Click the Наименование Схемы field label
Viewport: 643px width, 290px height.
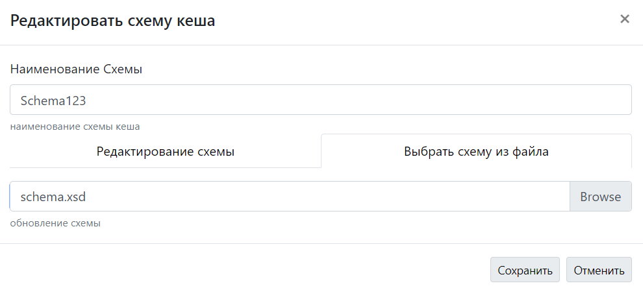pos(76,69)
